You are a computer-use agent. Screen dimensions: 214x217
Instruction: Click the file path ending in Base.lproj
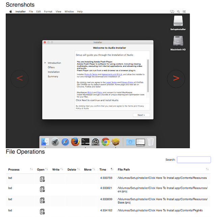[163, 201]
